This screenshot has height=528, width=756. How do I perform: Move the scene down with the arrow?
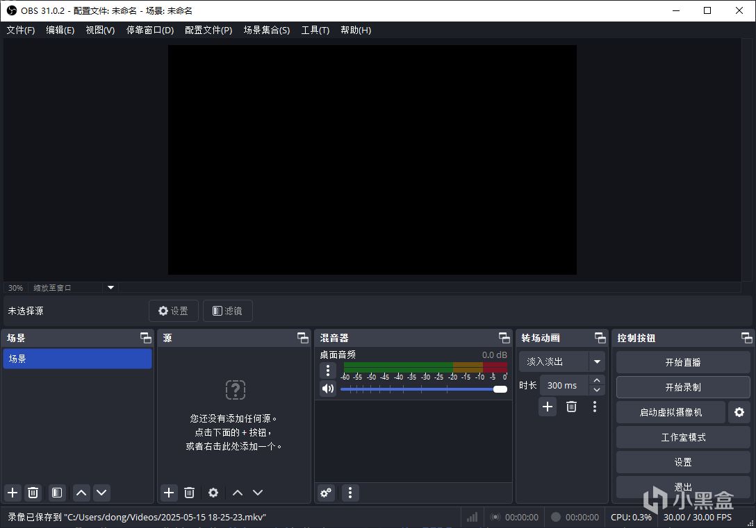(101, 493)
